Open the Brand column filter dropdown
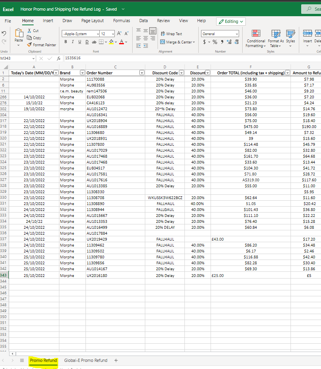This screenshot has width=321, height=369. tap(82, 73)
